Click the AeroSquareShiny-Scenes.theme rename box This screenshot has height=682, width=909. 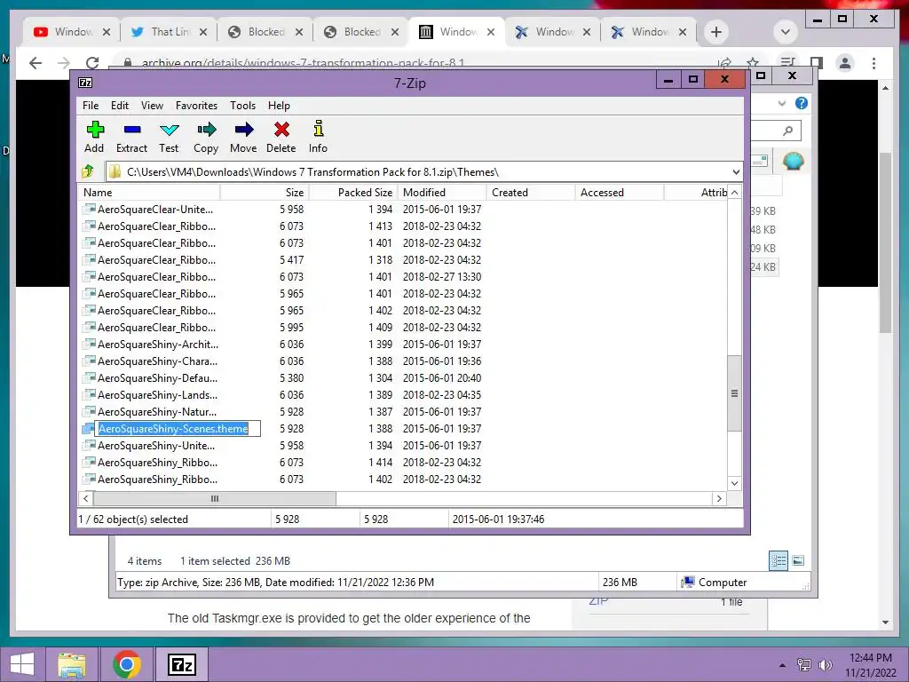[x=178, y=429]
